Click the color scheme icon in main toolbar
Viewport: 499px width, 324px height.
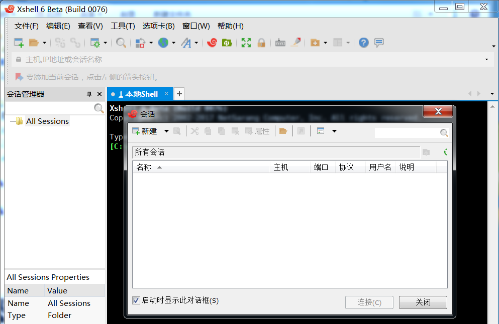tap(140, 43)
